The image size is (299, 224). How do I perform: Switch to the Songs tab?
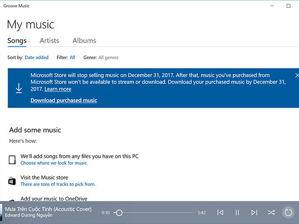17,41
